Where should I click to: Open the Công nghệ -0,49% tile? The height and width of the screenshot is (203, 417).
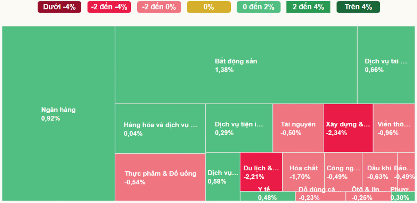[343, 172]
